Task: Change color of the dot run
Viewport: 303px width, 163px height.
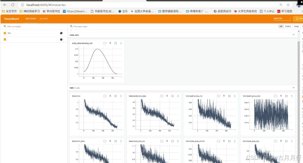Action: click(61, 39)
